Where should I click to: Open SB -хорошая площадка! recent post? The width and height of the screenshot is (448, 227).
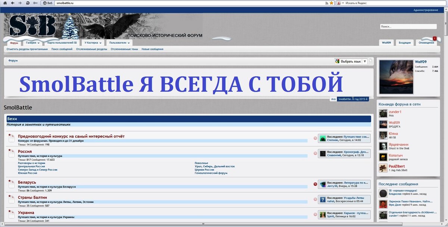[x=403, y=191]
